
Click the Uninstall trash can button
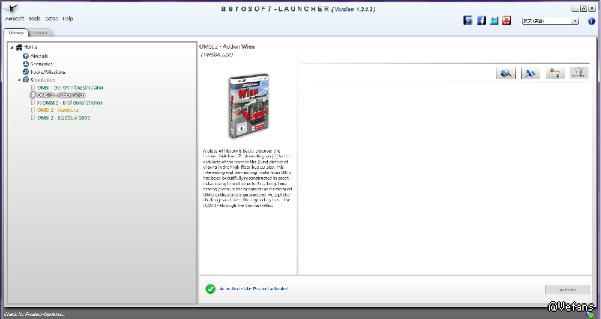click(x=579, y=73)
